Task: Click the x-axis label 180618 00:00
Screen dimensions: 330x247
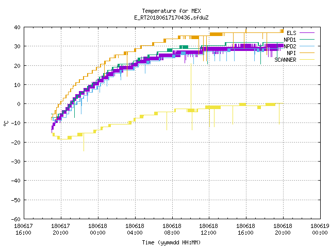Action: (x=97, y=230)
